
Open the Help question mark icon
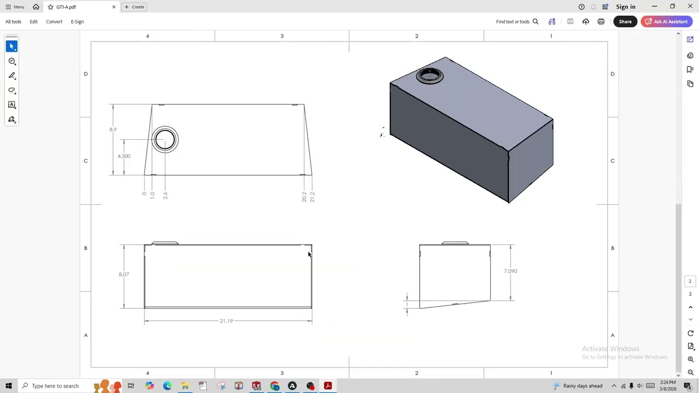click(x=581, y=7)
